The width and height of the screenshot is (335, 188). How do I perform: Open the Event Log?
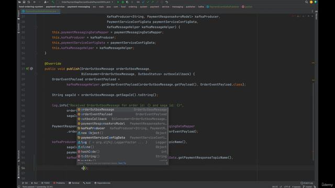(x=307, y=183)
